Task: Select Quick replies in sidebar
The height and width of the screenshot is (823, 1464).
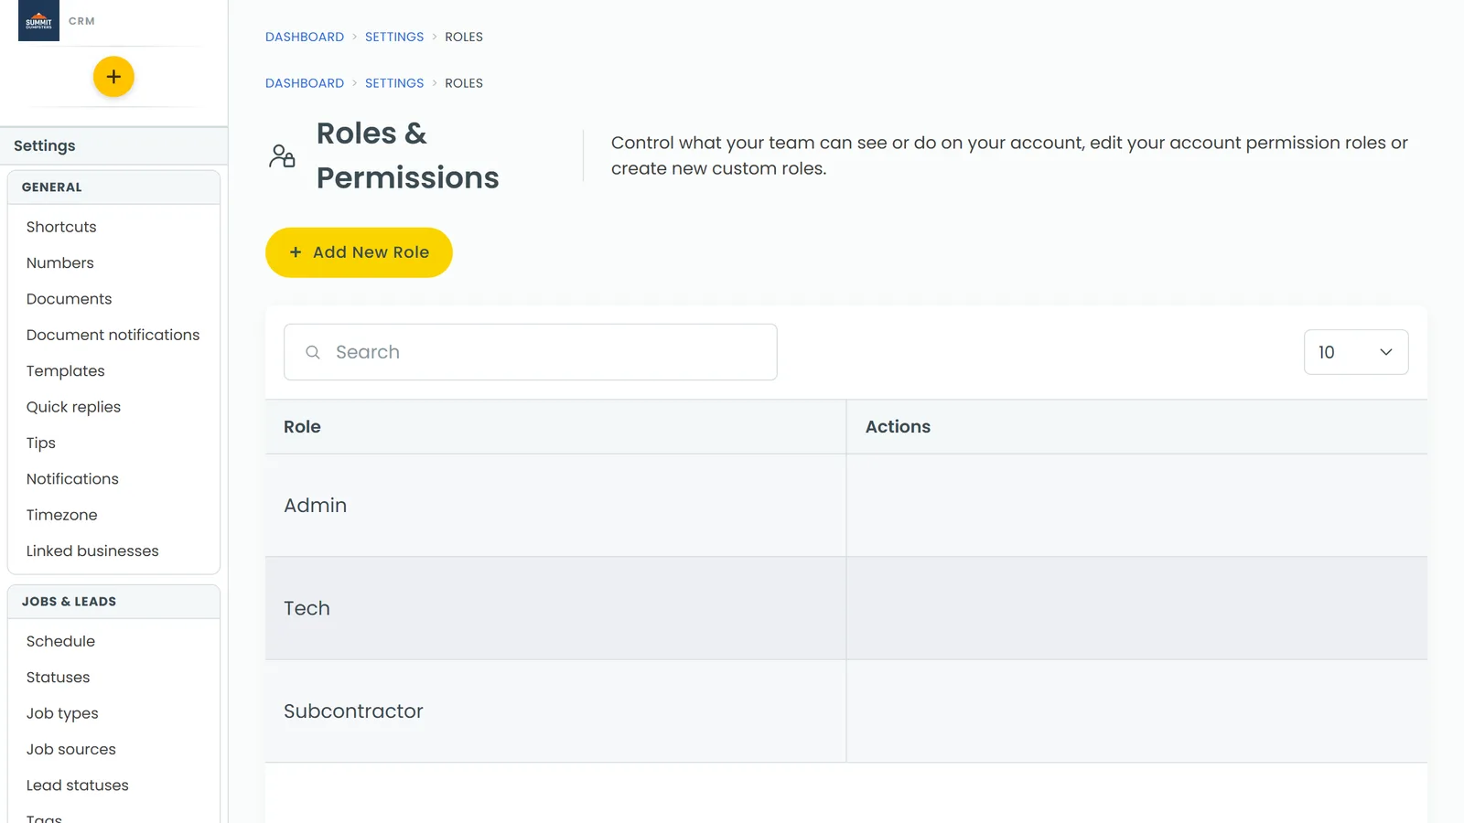Action: pos(74,407)
